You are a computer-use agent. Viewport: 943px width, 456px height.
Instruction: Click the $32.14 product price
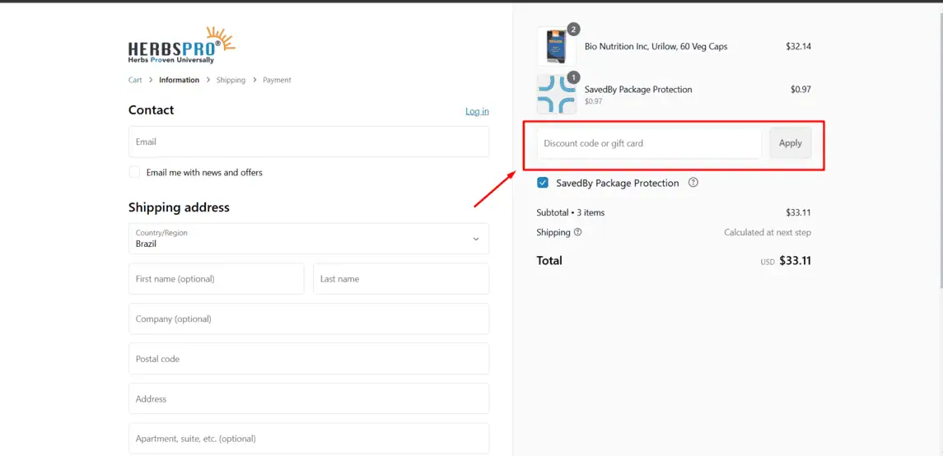[798, 46]
